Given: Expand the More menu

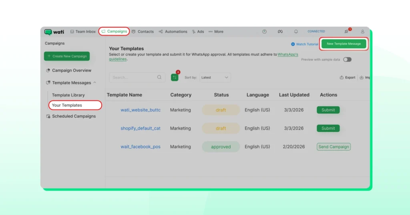Looking at the screenshot, I should (x=216, y=32).
